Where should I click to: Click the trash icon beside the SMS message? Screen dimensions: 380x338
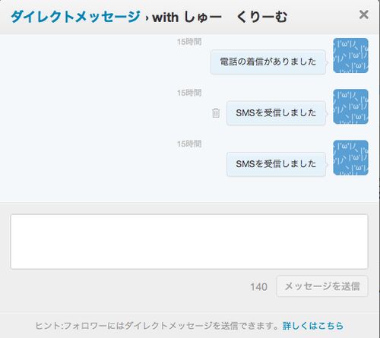216,113
